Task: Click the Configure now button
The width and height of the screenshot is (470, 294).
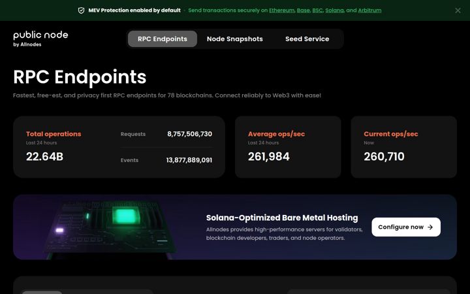Action: pos(406,227)
